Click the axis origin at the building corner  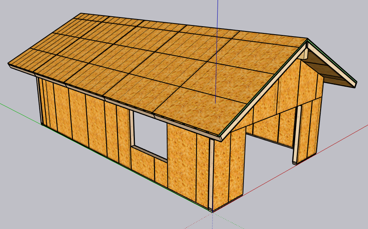[212, 210]
